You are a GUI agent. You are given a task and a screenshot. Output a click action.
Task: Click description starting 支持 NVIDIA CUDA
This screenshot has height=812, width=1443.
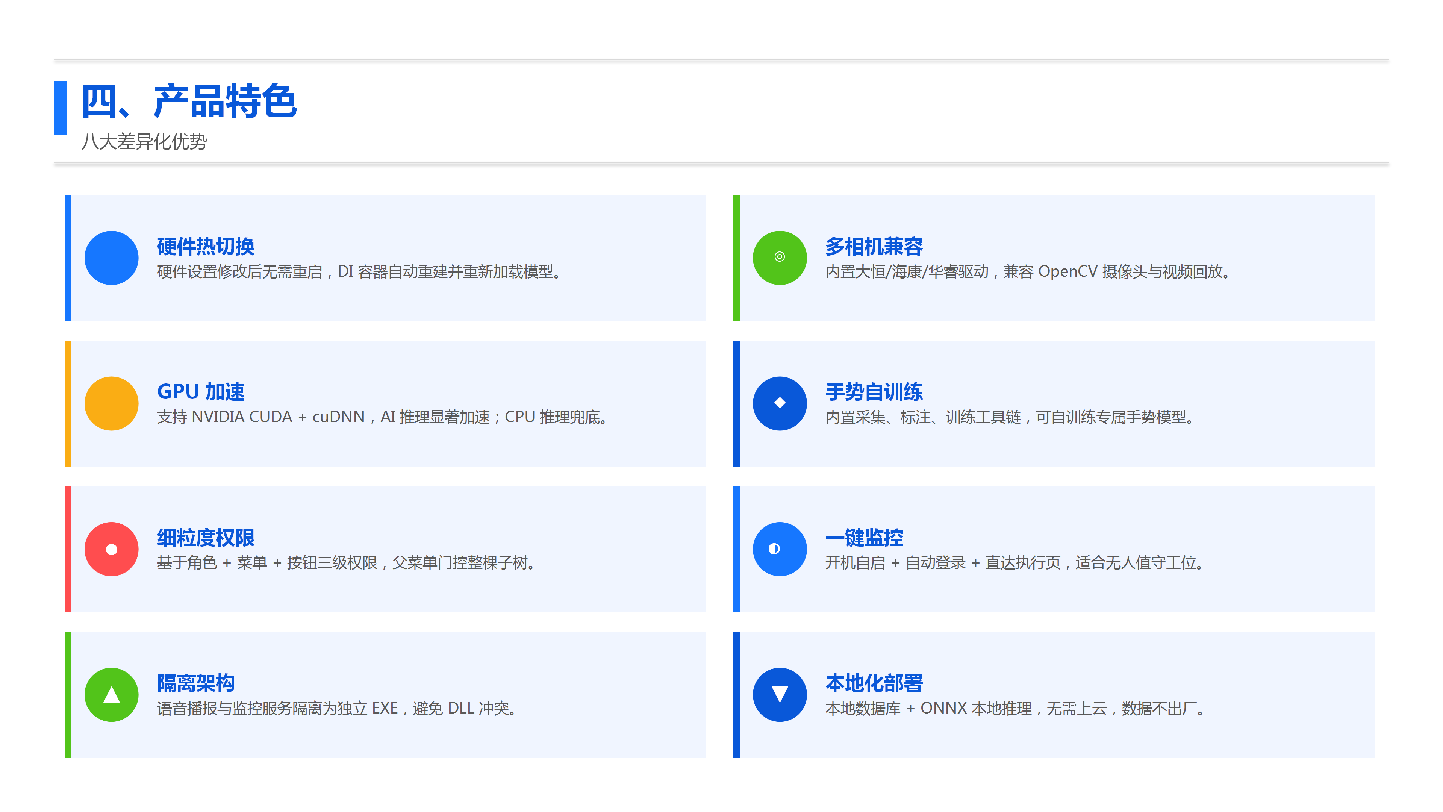383,418
